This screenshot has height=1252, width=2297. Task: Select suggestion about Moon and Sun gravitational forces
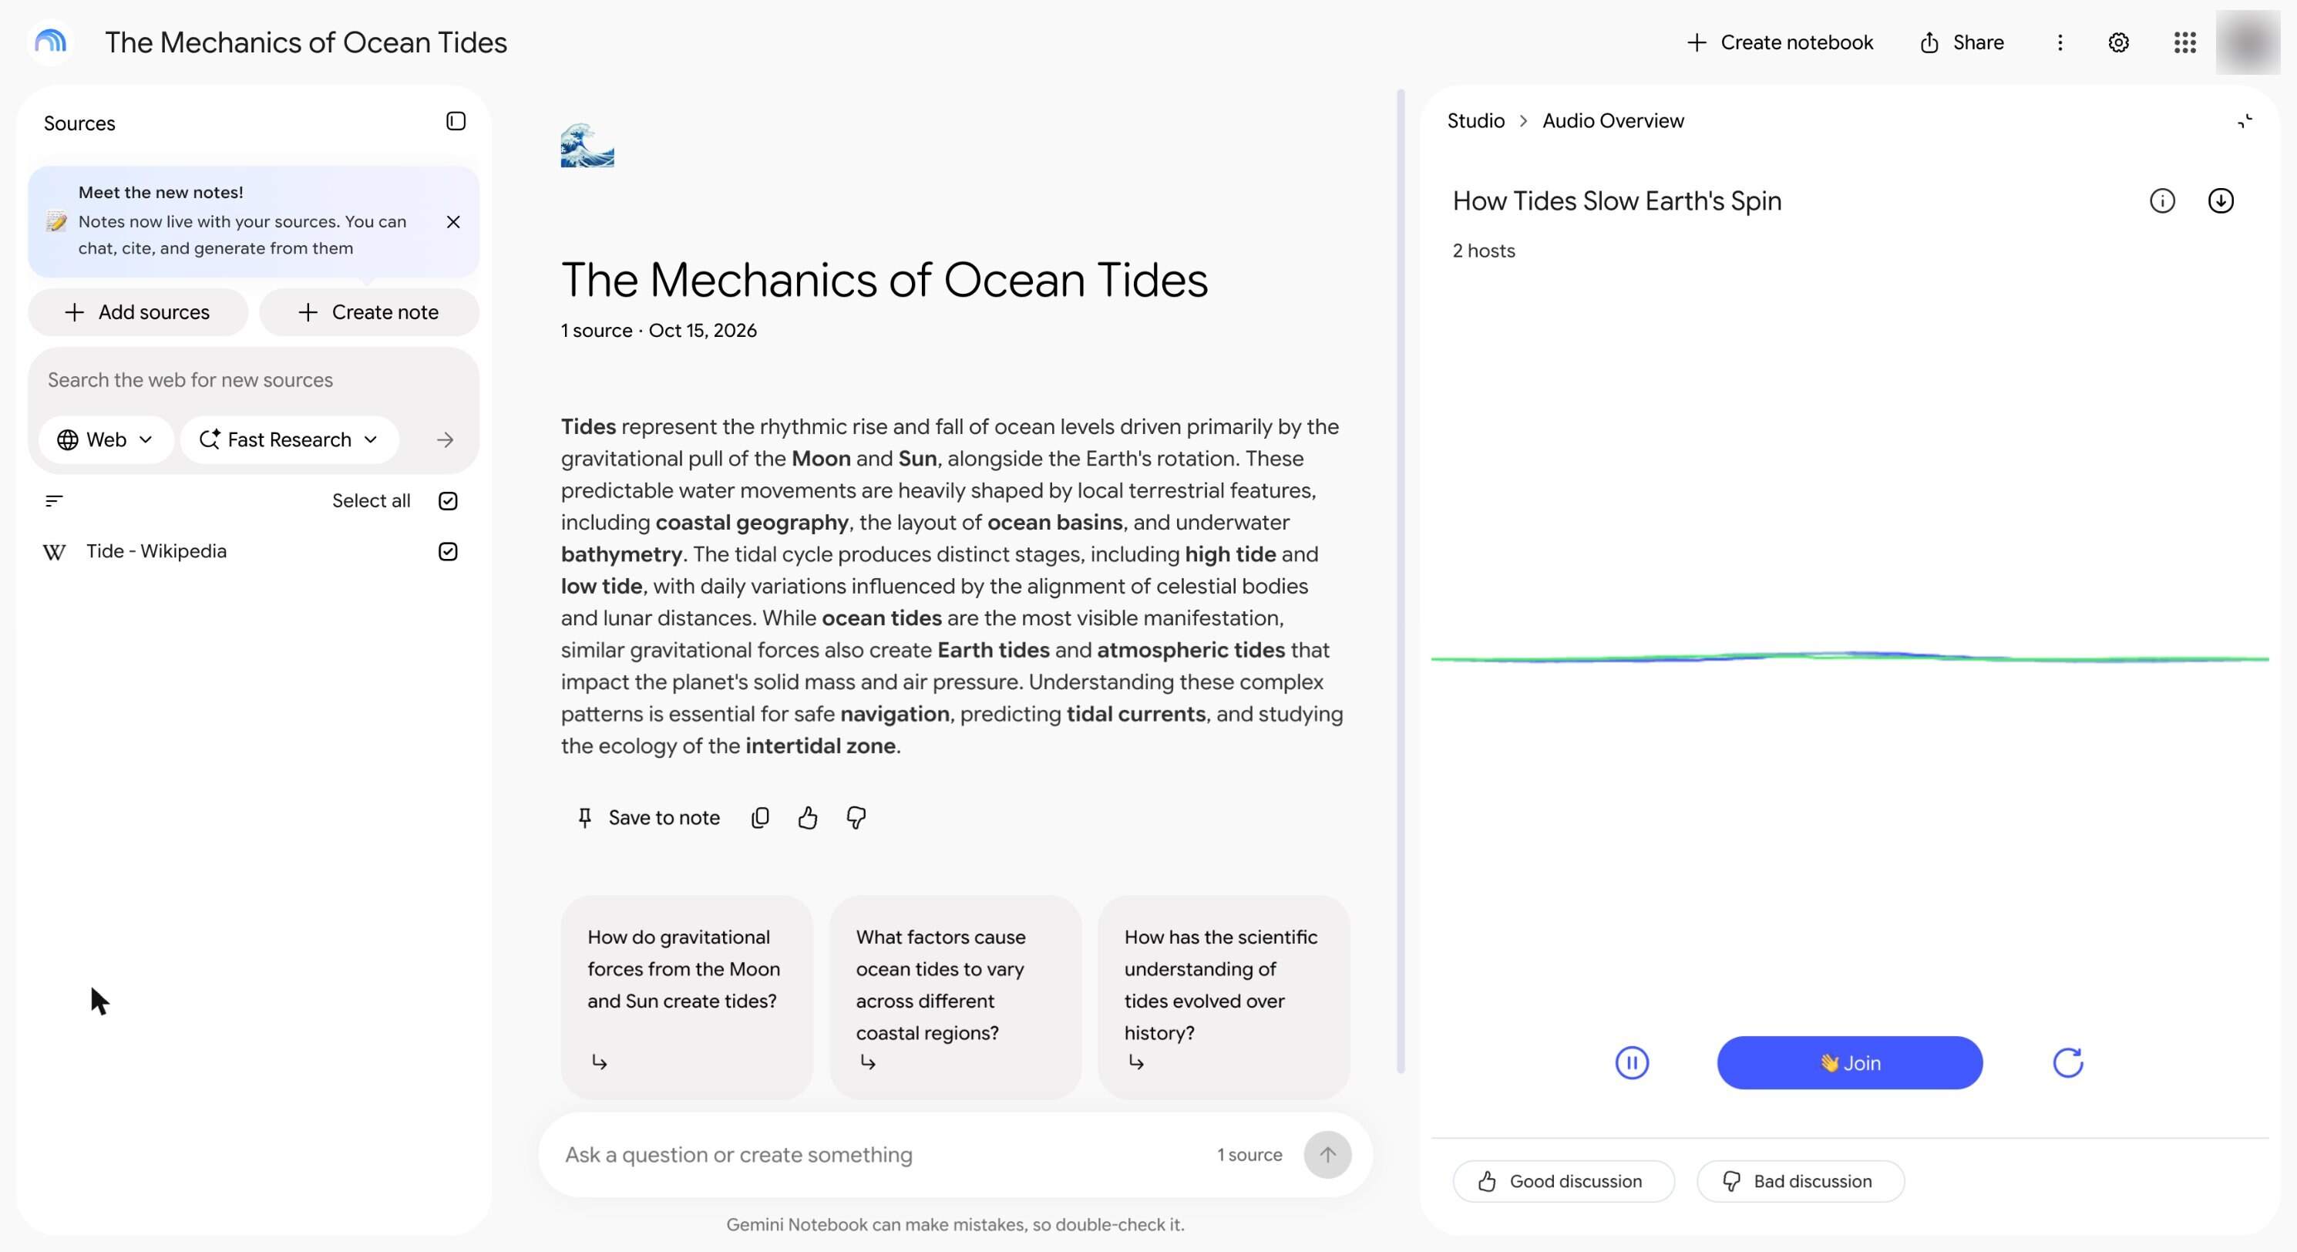pyautogui.click(x=687, y=997)
